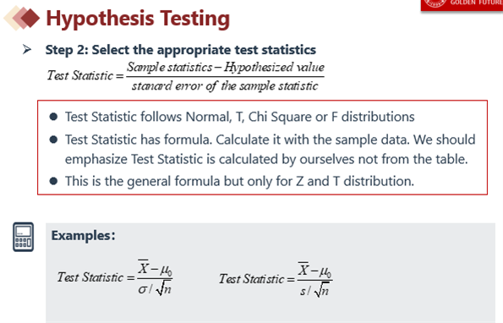Click bullet dot before 'Test Statistic follows'

click(53, 117)
